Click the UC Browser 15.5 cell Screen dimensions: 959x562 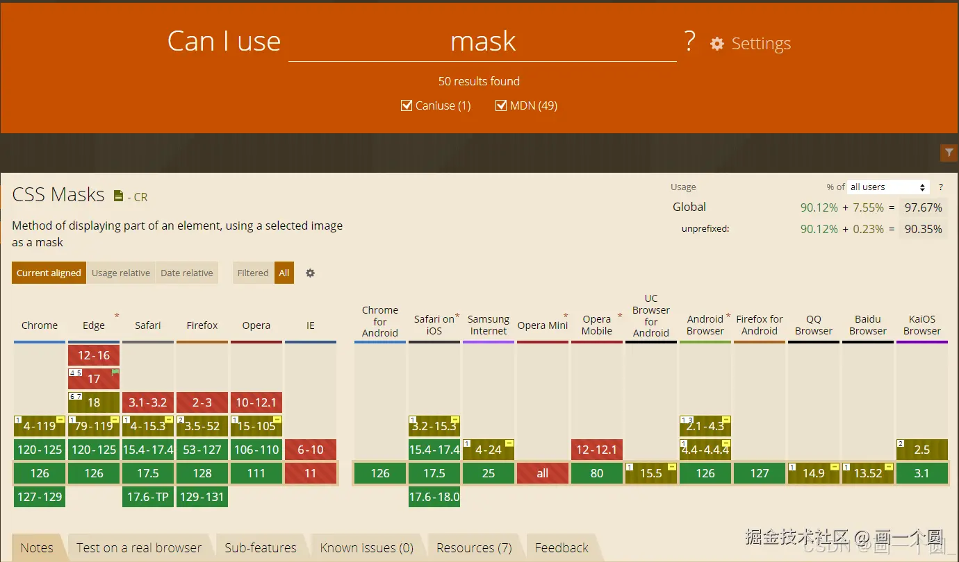pos(651,473)
